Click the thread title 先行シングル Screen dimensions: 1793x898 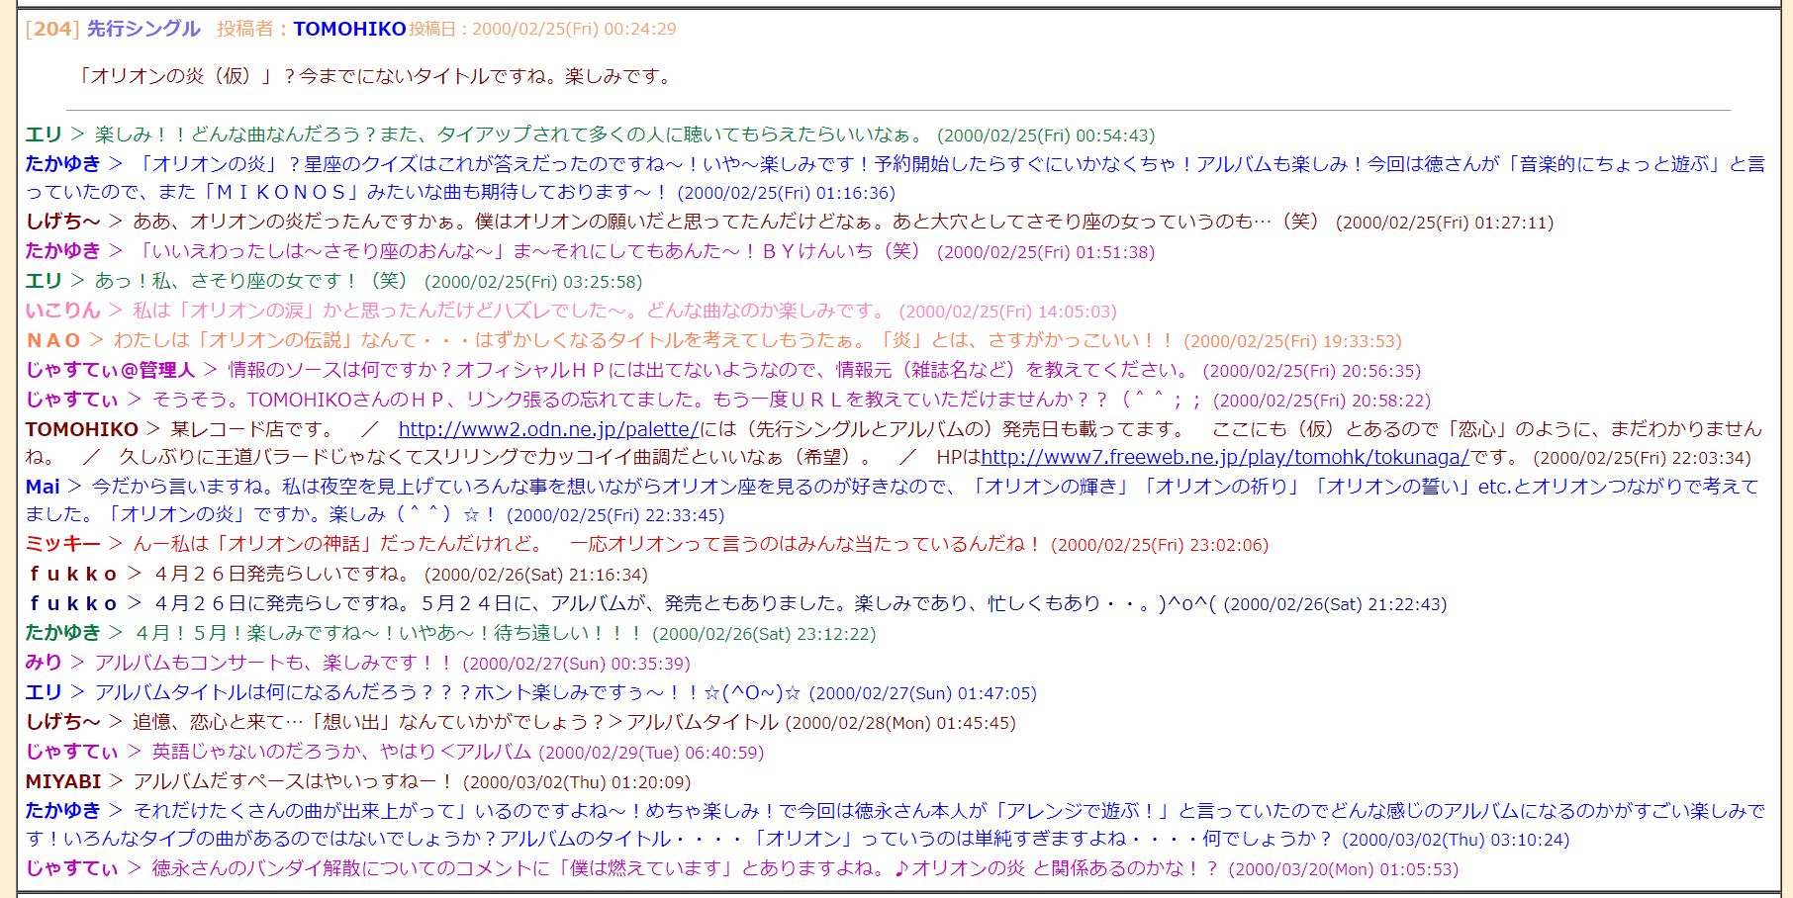(143, 29)
